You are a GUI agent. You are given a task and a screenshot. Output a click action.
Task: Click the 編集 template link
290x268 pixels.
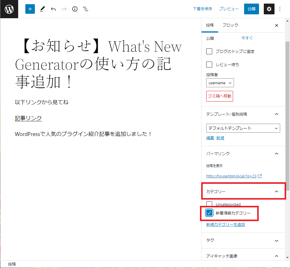[210, 138]
